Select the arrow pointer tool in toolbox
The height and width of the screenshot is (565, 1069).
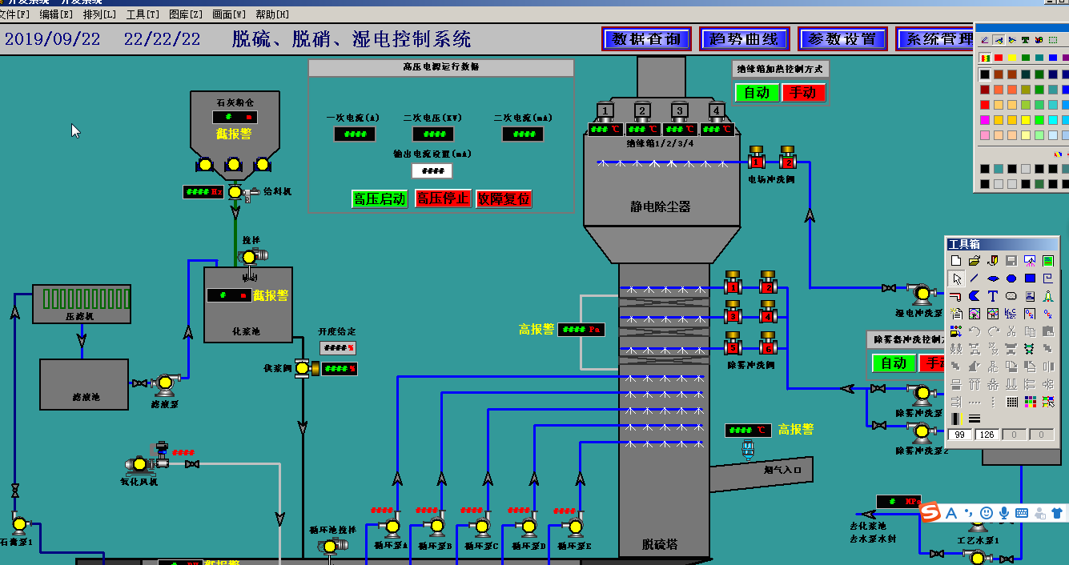[x=956, y=278]
